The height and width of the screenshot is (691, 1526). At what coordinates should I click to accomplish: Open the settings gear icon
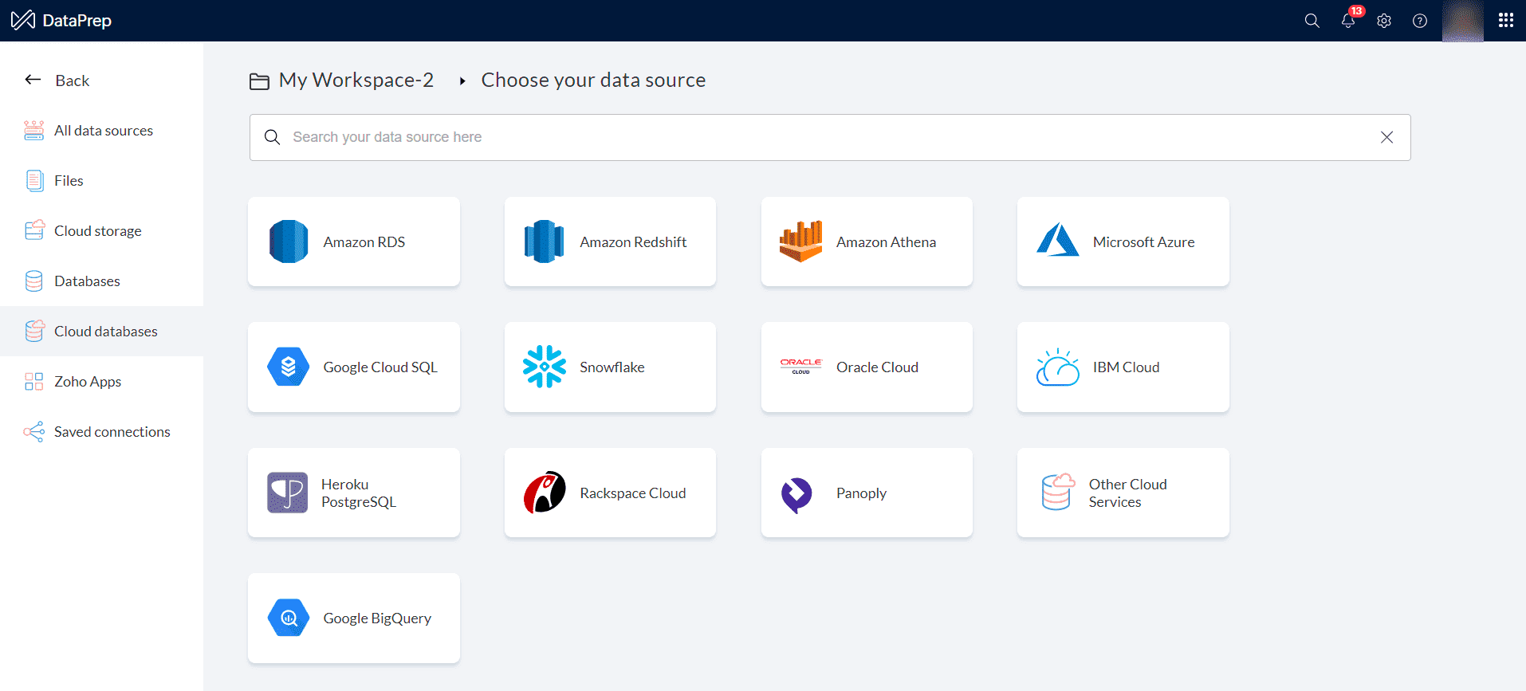1384,21
